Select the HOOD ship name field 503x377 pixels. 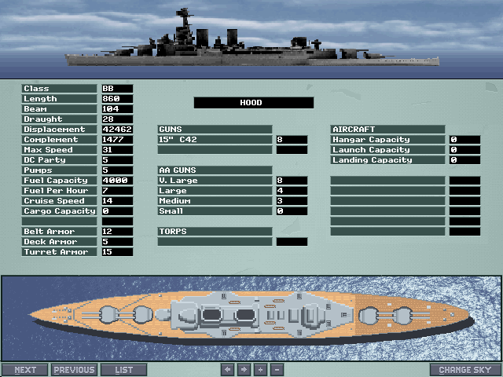point(253,103)
